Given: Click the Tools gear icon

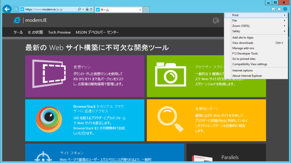Looking at the screenshot, I should point(285,9).
